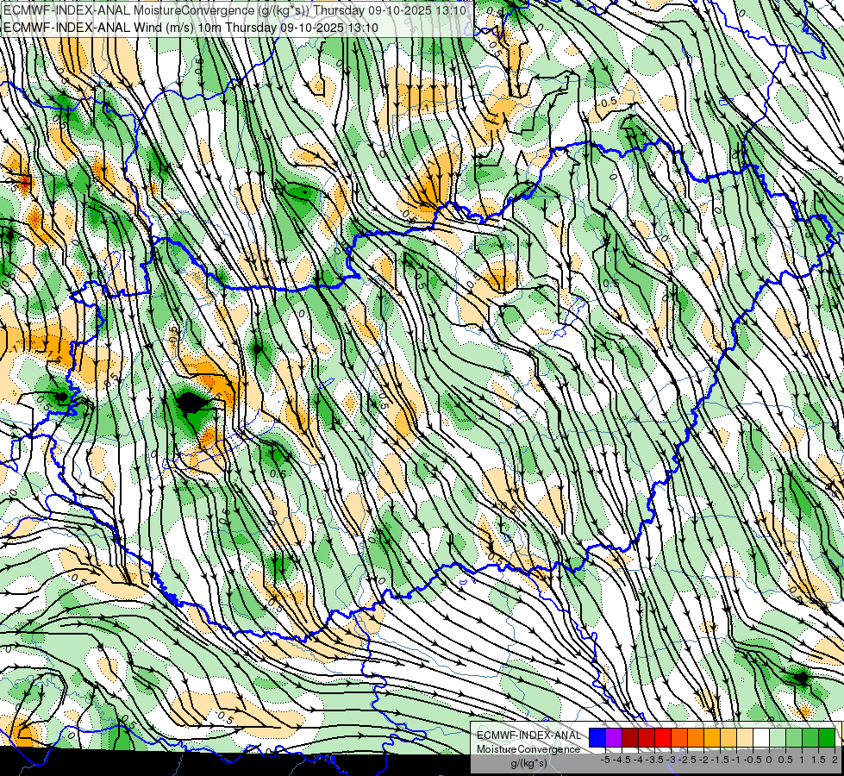Click the MoistureConvergence label in the legend

528,749
